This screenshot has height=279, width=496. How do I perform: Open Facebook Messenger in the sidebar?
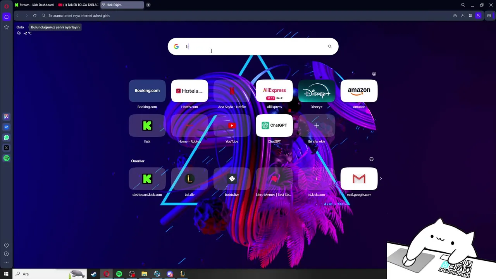(6, 127)
